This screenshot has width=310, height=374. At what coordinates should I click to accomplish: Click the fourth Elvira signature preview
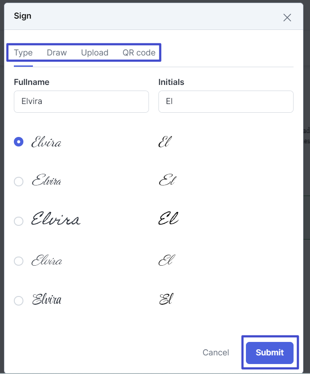click(47, 260)
